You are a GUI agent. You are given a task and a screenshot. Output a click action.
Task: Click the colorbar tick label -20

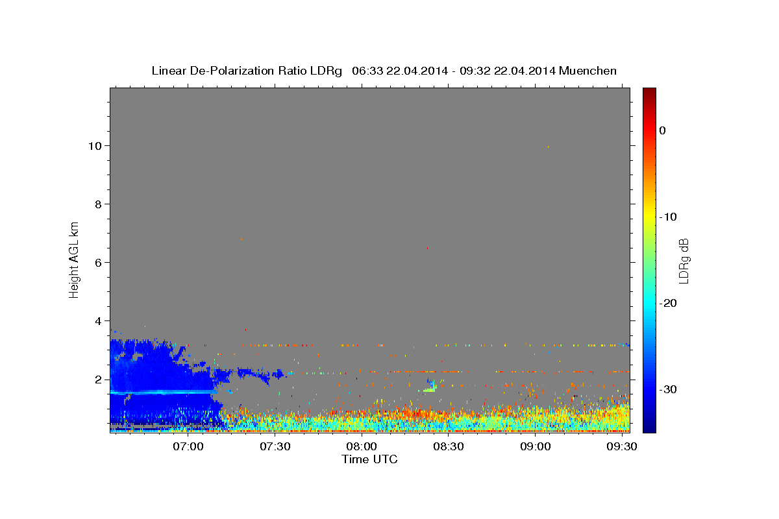pos(668,303)
